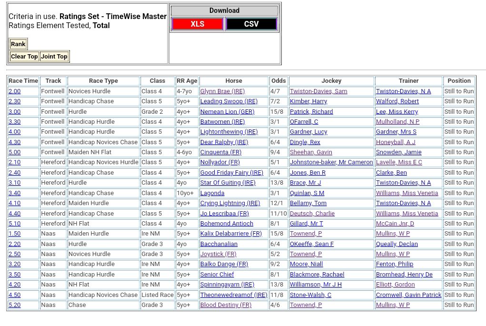Open the 4.20 Naas race link
The image size is (486, 326).
tap(15, 285)
